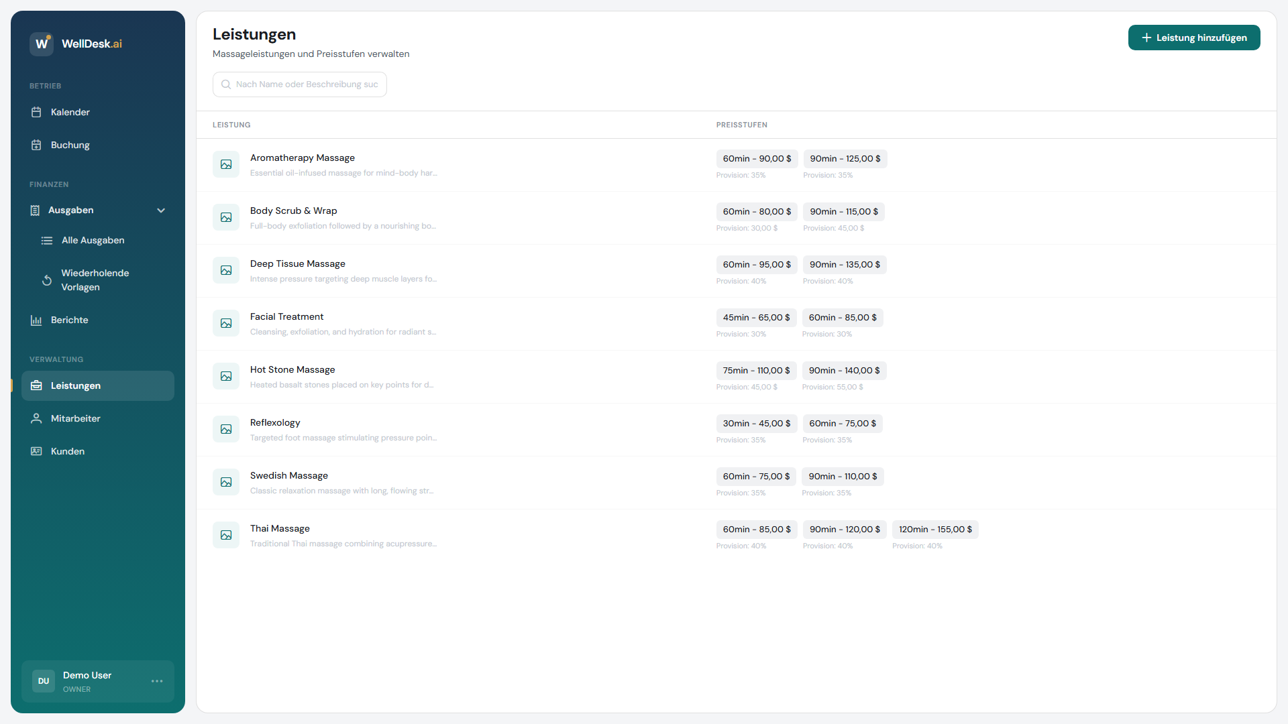Viewport: 1288px width, 724px height.
Task: Click the Berichte chart icon
Action: (x=36, y=320)
